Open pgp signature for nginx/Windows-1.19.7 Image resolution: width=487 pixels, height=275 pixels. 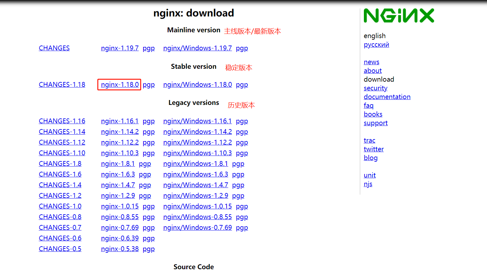[x=242, y=48]
